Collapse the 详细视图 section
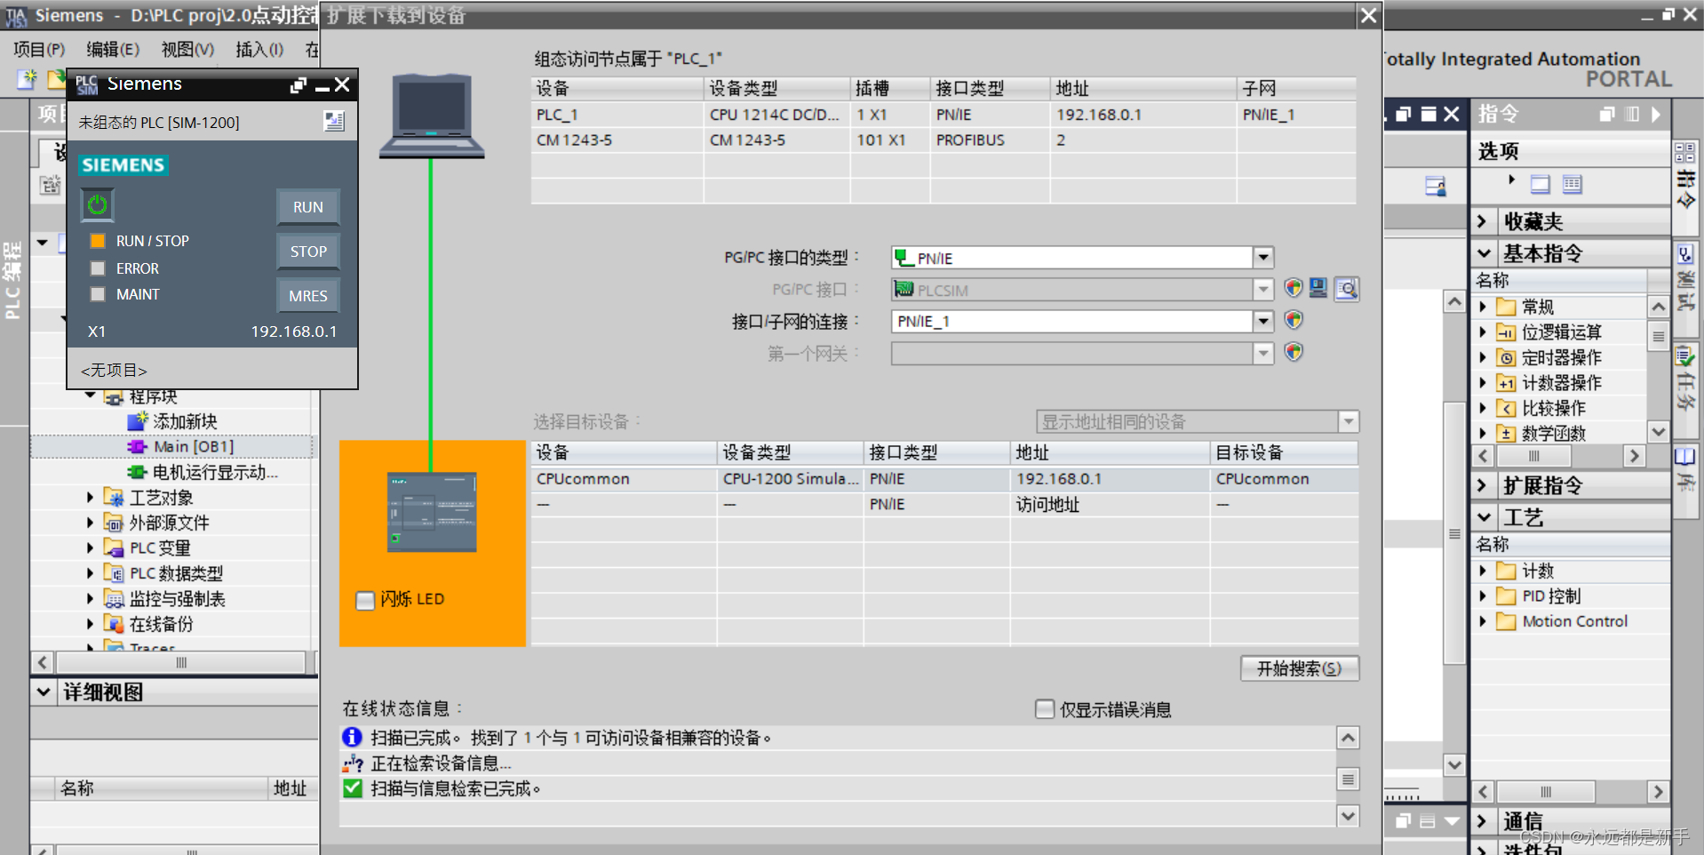 43,691
